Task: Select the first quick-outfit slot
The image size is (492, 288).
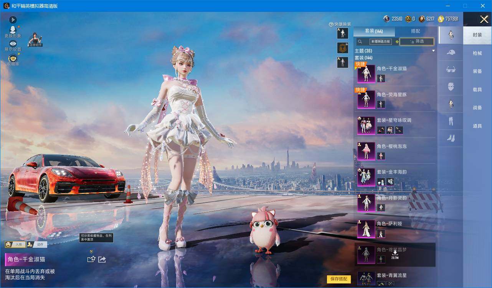Action: [x=343, y=33]
